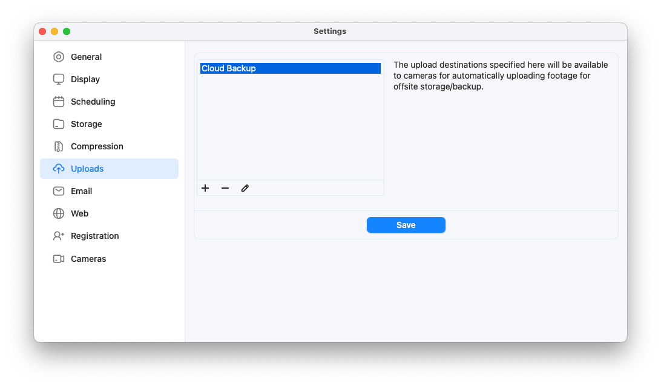Screen dimensions: 661x387
Task: Click the Web globe icon
Action: click(59, 213)
